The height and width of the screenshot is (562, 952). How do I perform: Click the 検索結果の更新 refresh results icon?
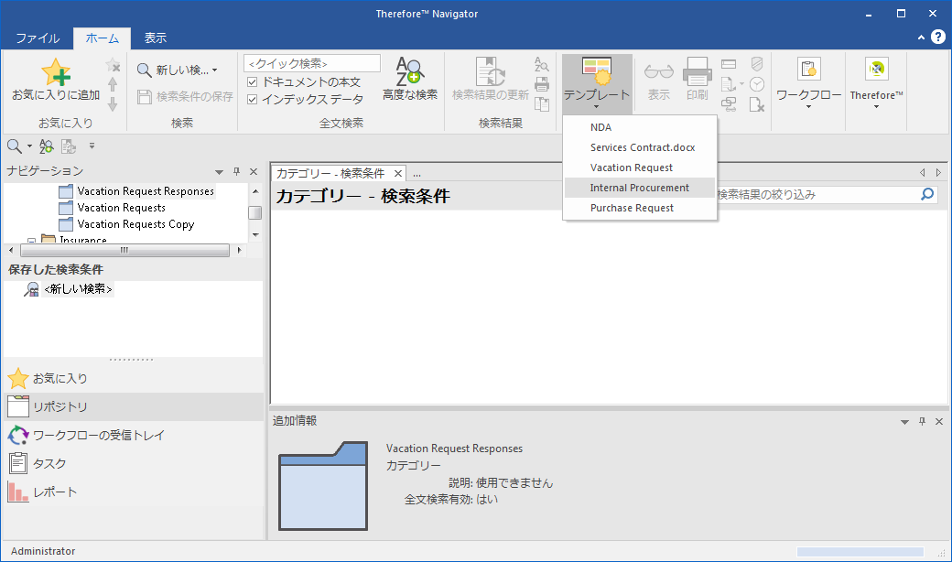[491, 72]
